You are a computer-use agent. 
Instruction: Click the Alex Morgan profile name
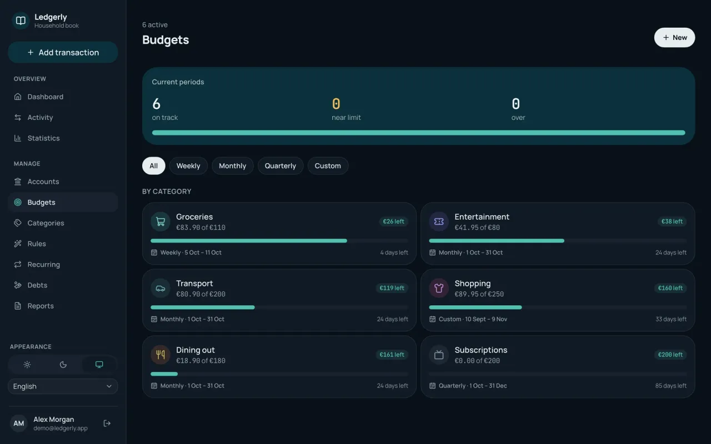click(53, 420)
